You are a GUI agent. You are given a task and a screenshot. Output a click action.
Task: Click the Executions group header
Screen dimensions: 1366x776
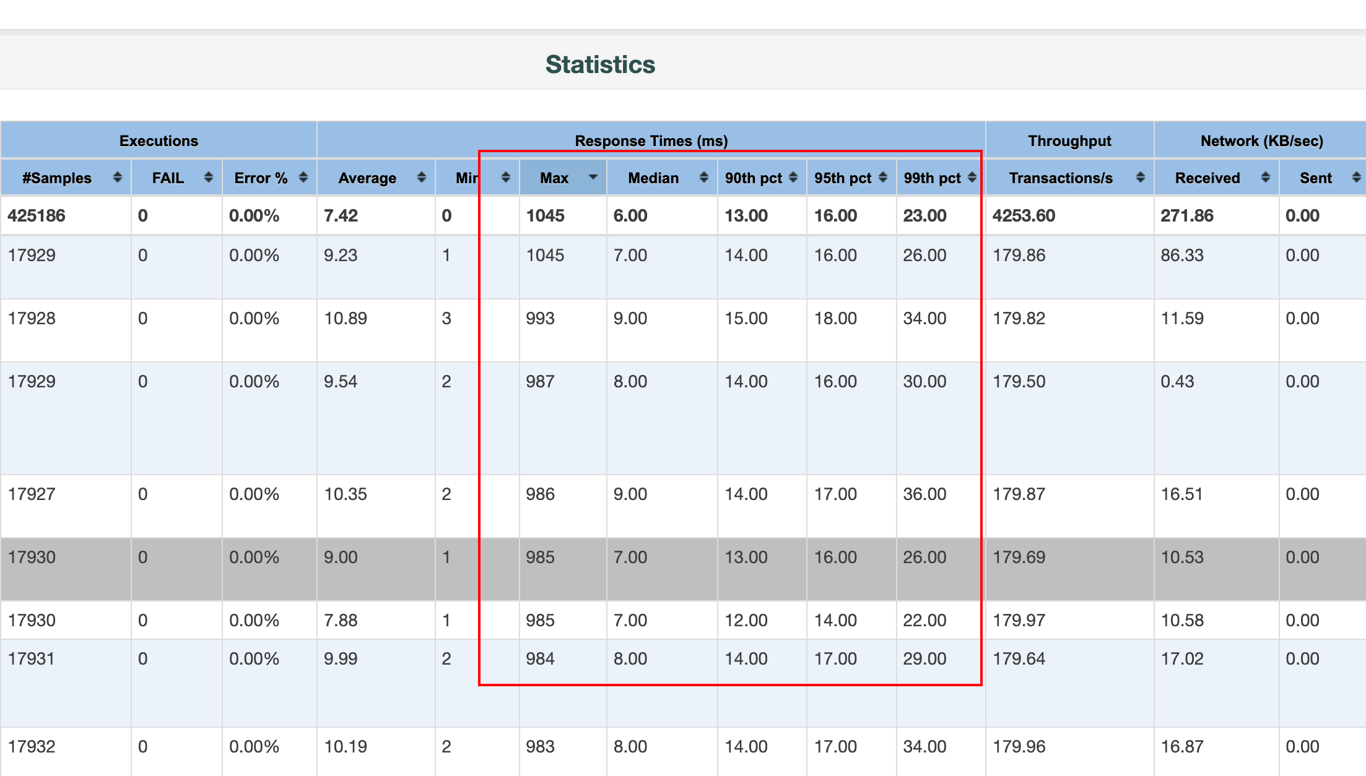coord(159,140)
